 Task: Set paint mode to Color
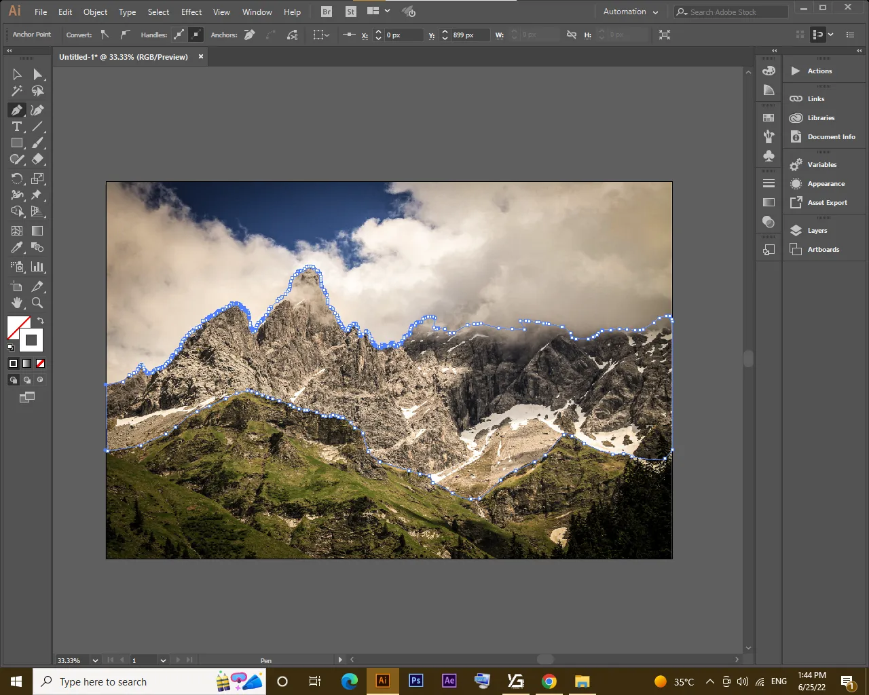click(x=13, y=364)
